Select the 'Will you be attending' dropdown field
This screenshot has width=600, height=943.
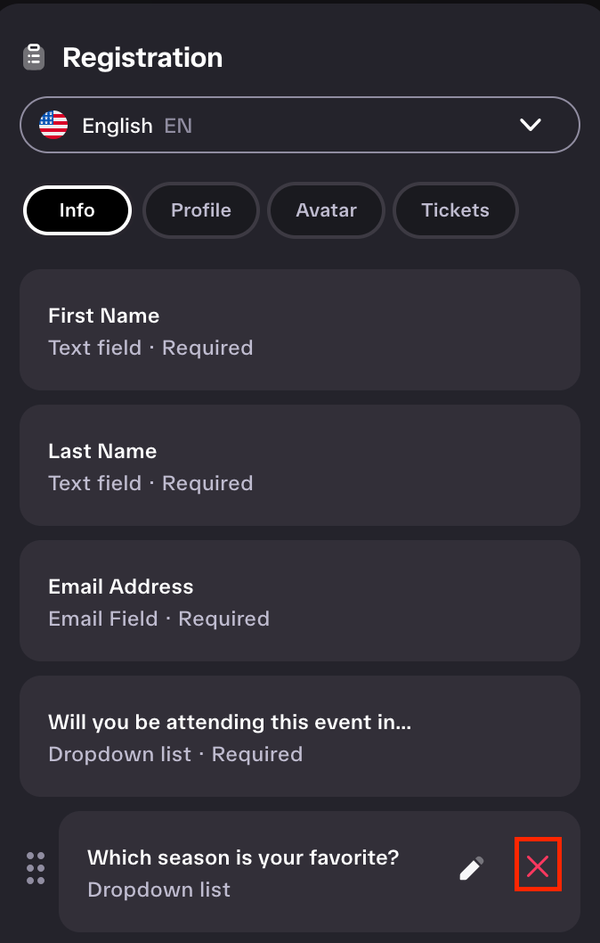pyautogui.click(x=300, y=736)
